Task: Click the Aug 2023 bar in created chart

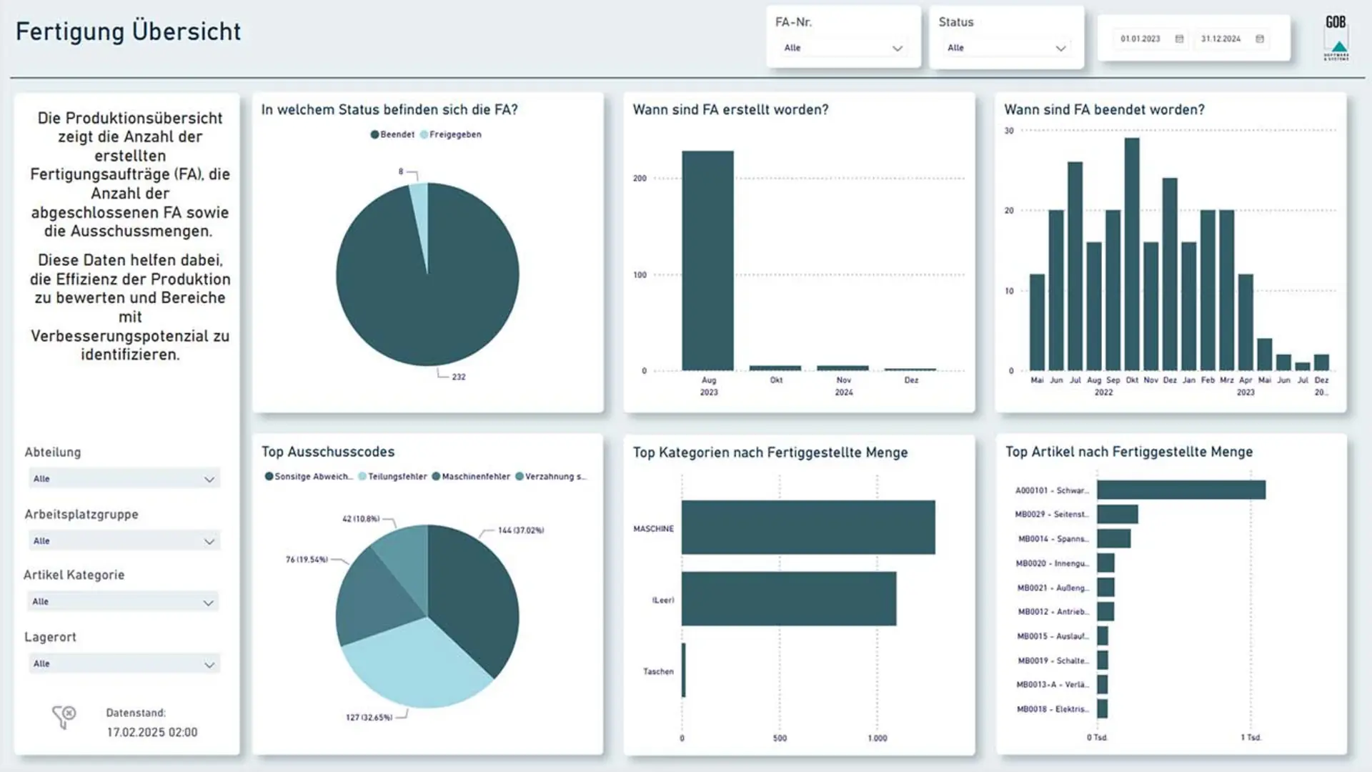Action: coord(707,260)
